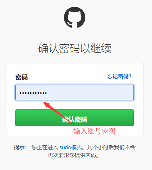Screen dimensions: 152x170
Task: Click the question mark in 忘记密码?
Action: (130, 77)
